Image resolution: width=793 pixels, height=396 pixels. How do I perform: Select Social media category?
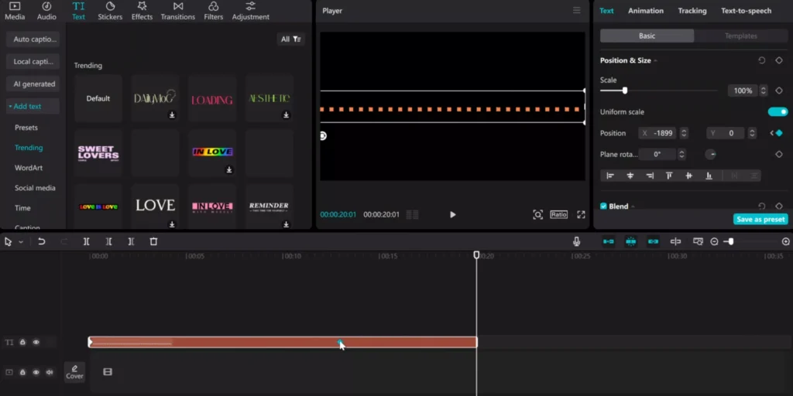click(x=35, y=188)
